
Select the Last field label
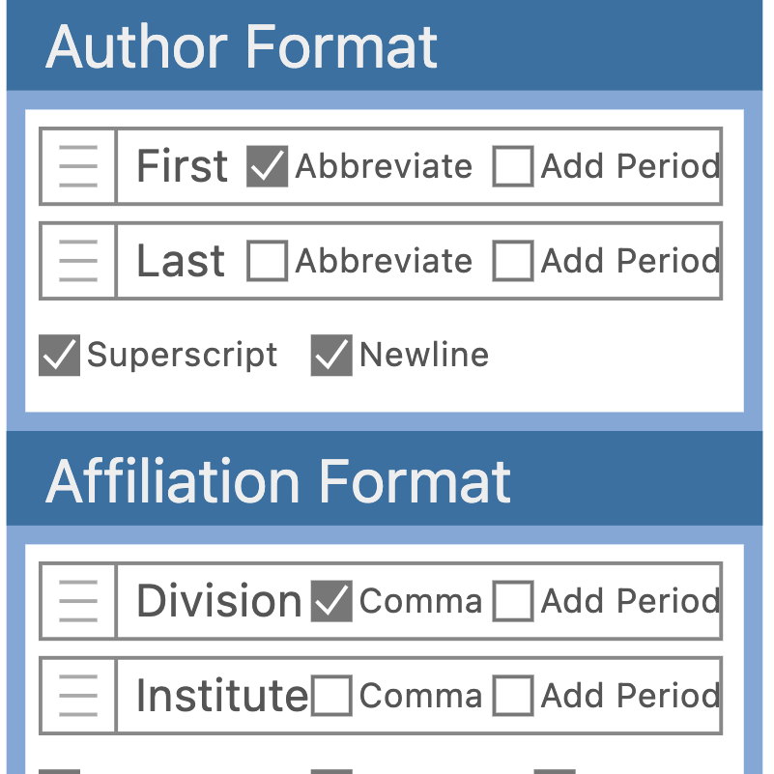point(179,260)
